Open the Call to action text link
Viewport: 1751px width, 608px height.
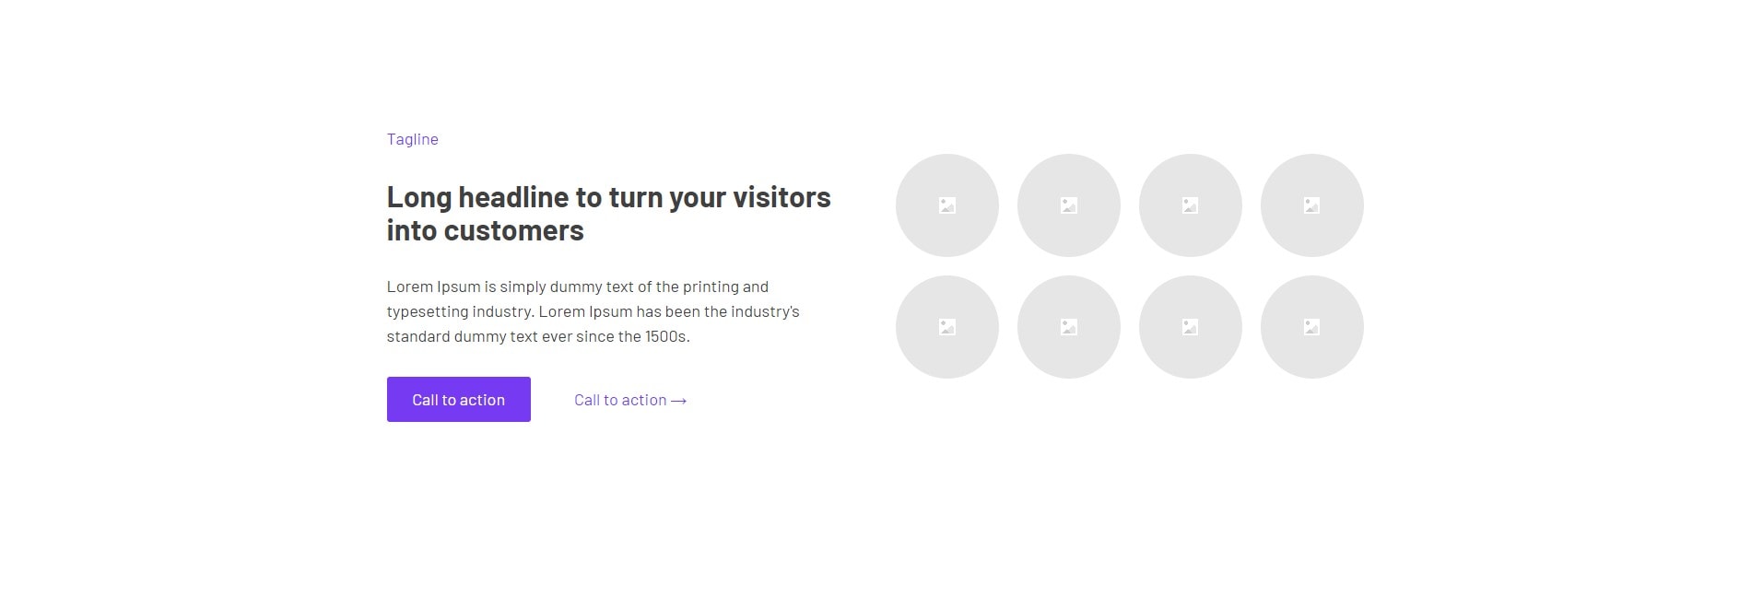pyautogui.click(x=620, y=400)
